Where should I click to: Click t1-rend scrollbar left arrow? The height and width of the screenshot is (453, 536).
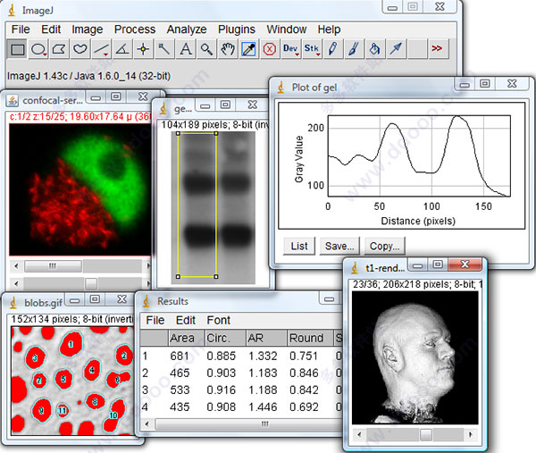click(359, 434)
